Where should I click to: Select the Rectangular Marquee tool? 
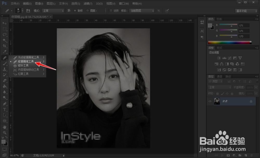4,29
